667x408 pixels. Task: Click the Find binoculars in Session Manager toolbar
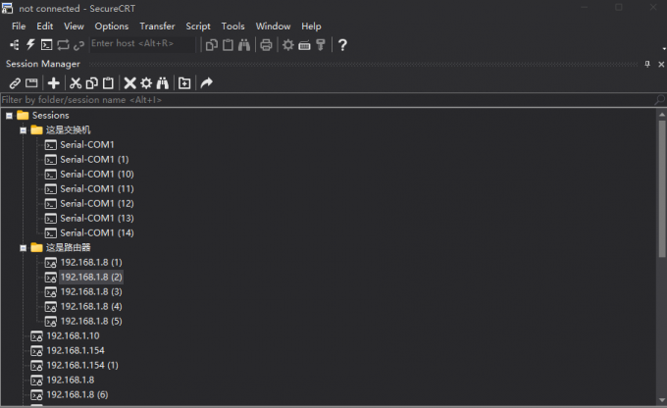tap(163, 83)
